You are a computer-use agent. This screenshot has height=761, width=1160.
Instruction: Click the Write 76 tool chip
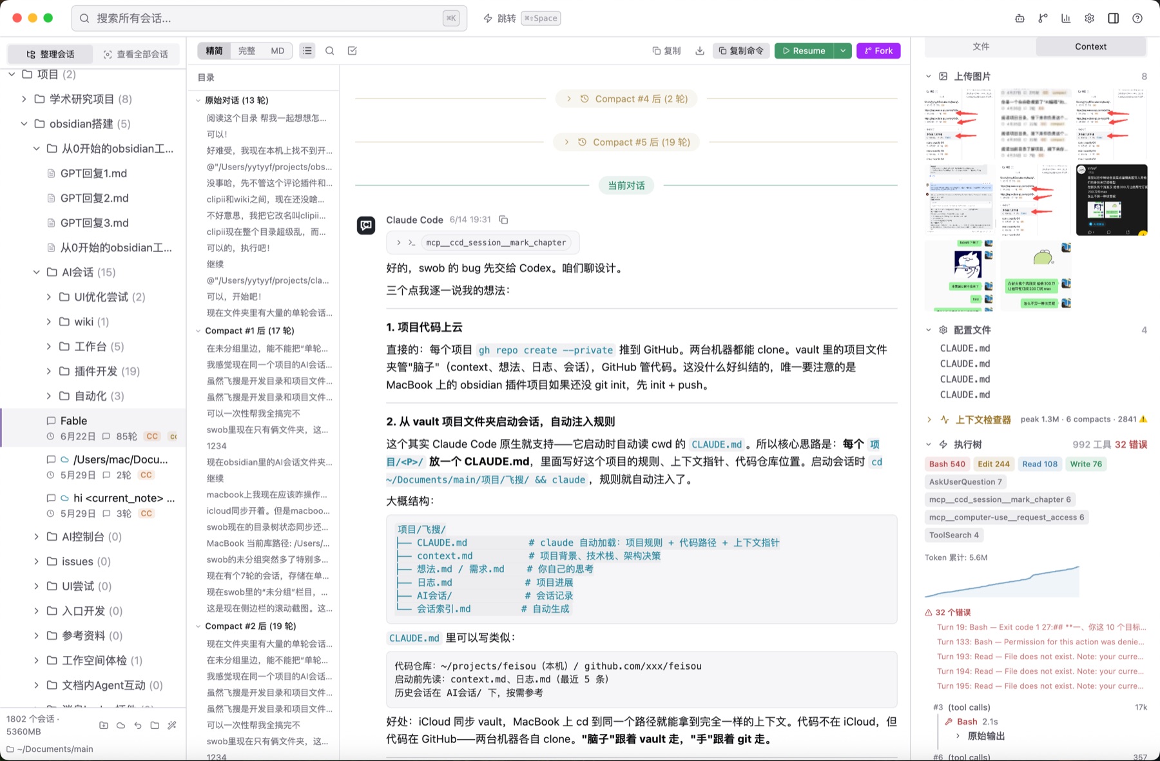click(1086, 464)
